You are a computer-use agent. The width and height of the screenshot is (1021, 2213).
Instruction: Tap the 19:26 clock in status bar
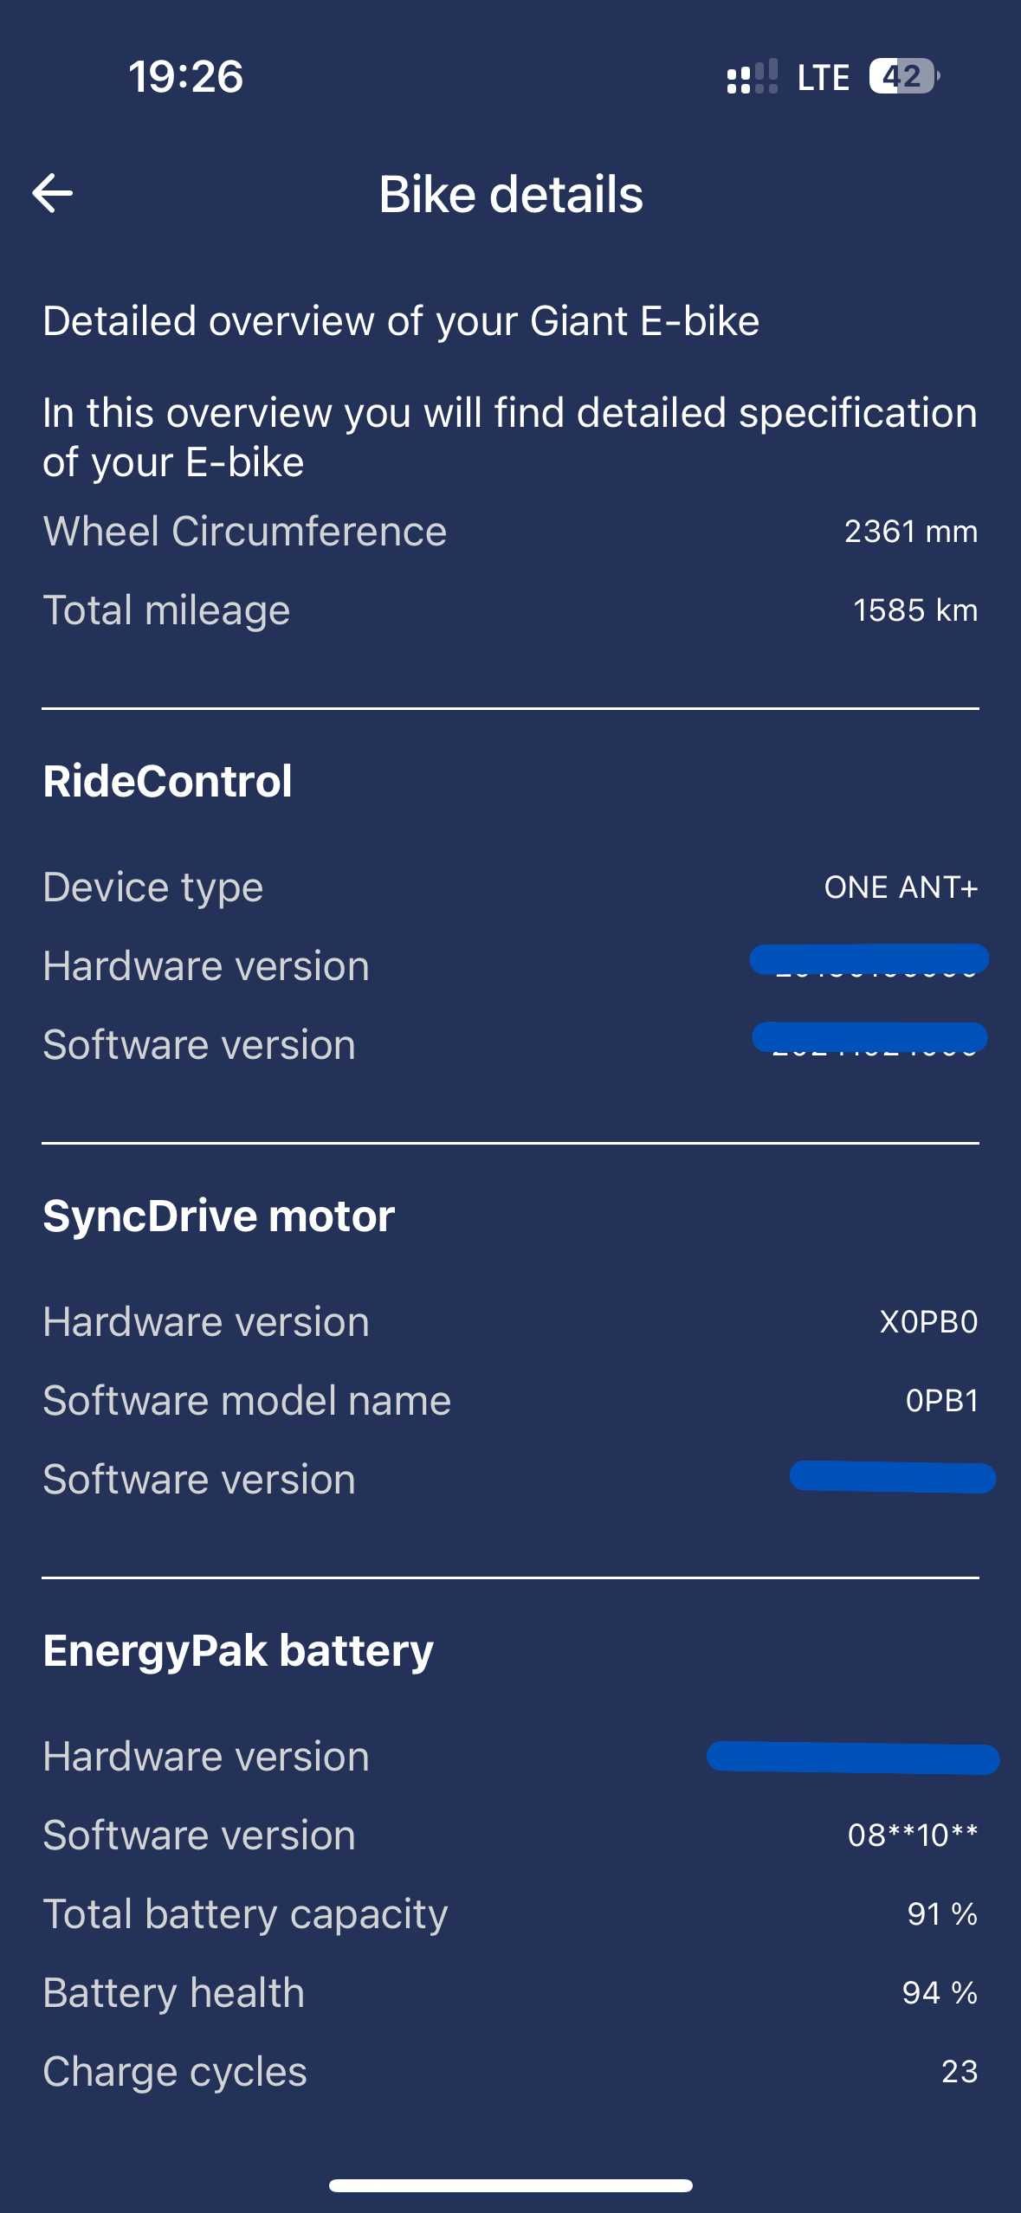186,76
